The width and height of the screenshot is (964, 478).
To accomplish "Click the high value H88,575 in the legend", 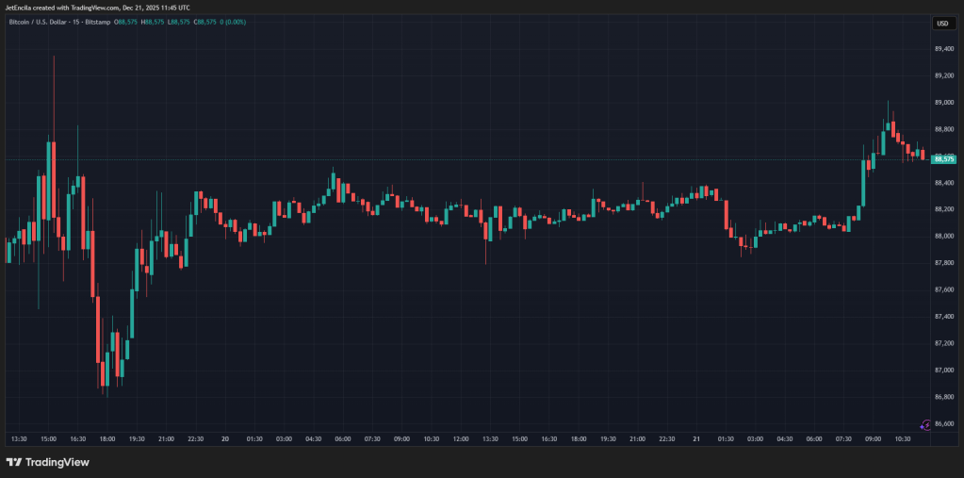I will 153,22.
